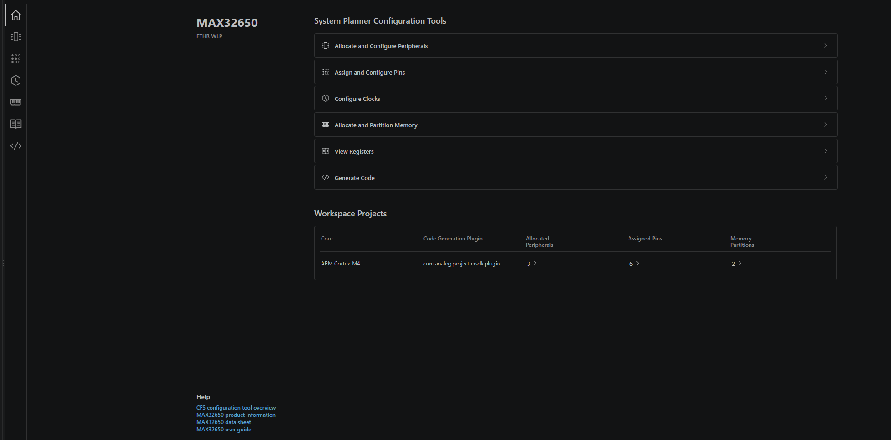Open memory partitions count 2
This screenshot has width=891, height=440.
736,264
